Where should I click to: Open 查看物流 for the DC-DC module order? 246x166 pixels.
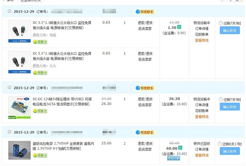(x=202, y=117)
